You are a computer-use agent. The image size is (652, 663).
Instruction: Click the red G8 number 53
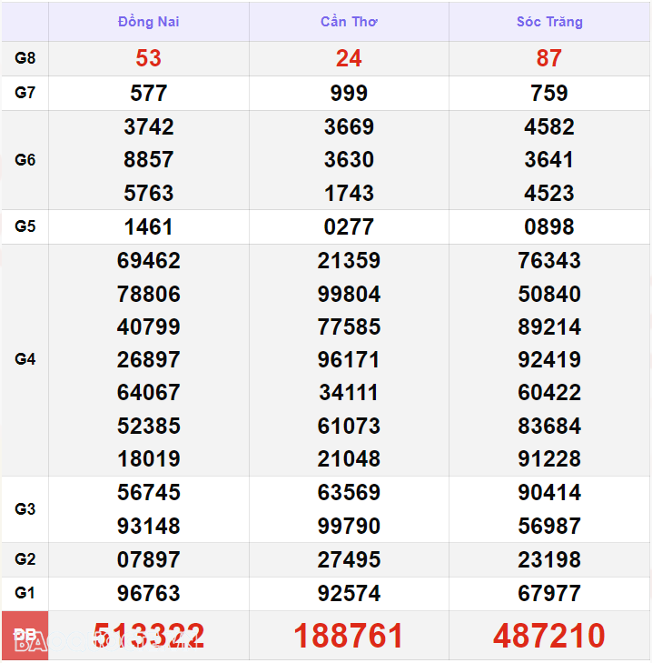(x=148, y=58)
